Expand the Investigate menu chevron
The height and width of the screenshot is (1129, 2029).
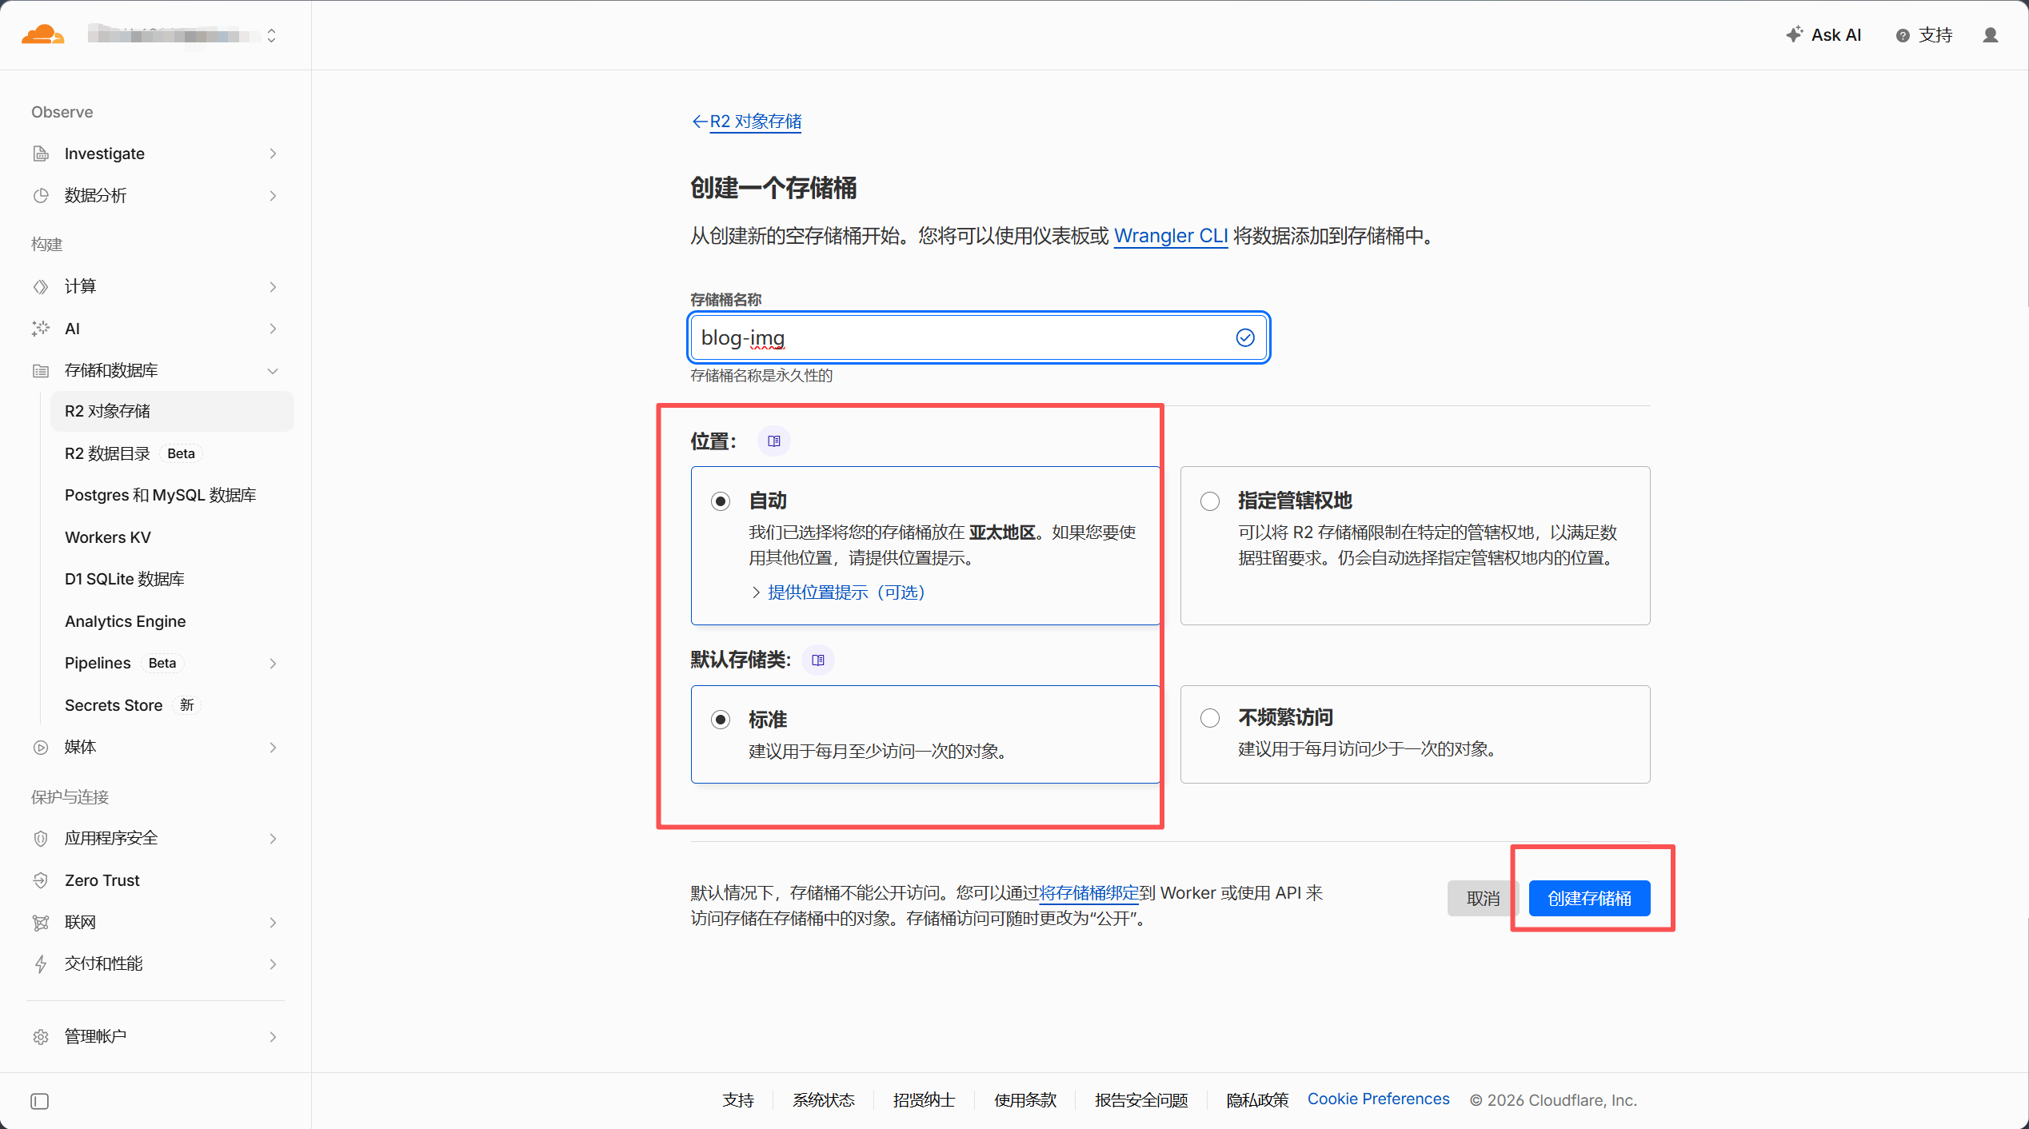point(273,154)
